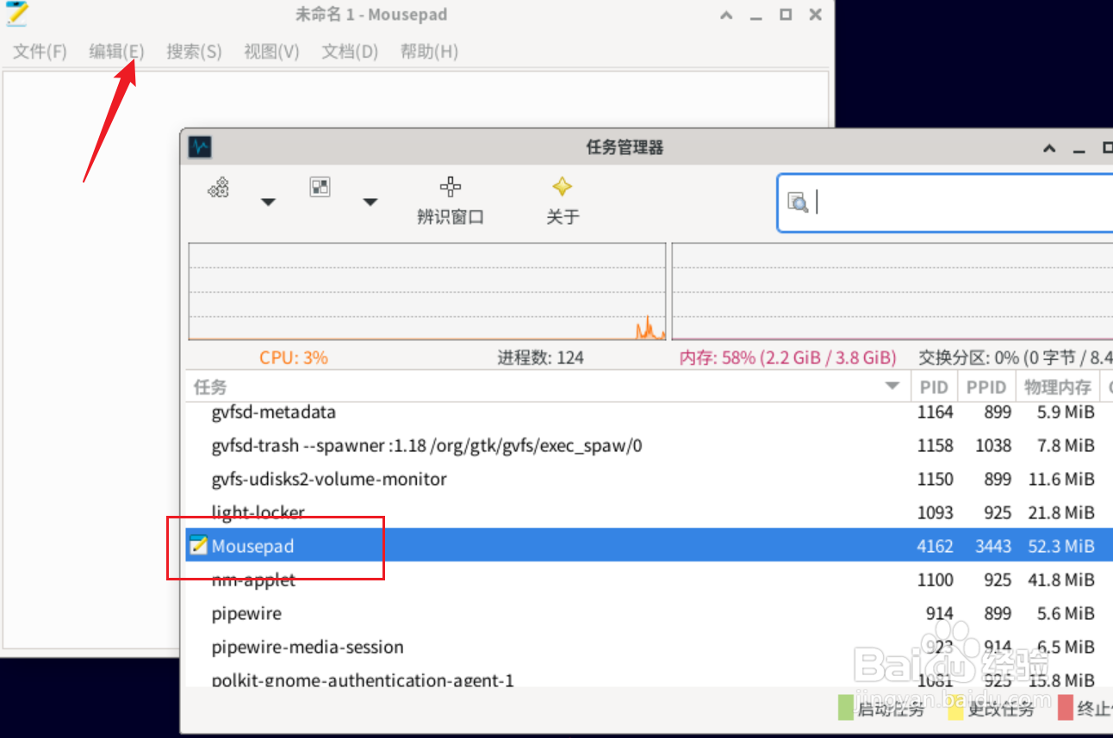Click the red 终止 legend swatch
This screenshot has width=1113, height=738.
pyautogui.click(x=1066, y=709)
